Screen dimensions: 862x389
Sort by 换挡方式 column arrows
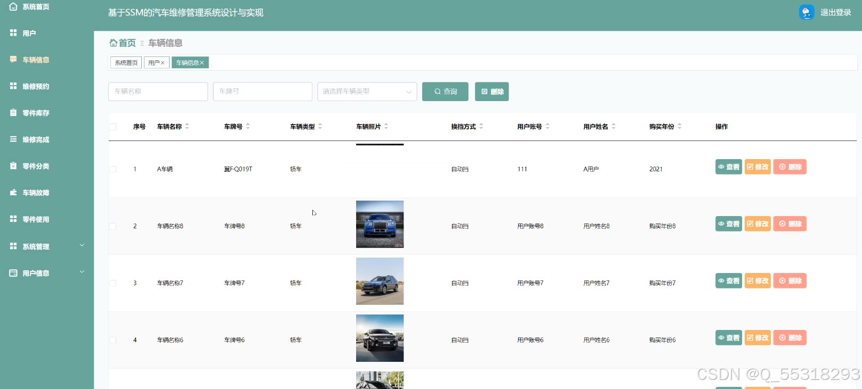481,127
